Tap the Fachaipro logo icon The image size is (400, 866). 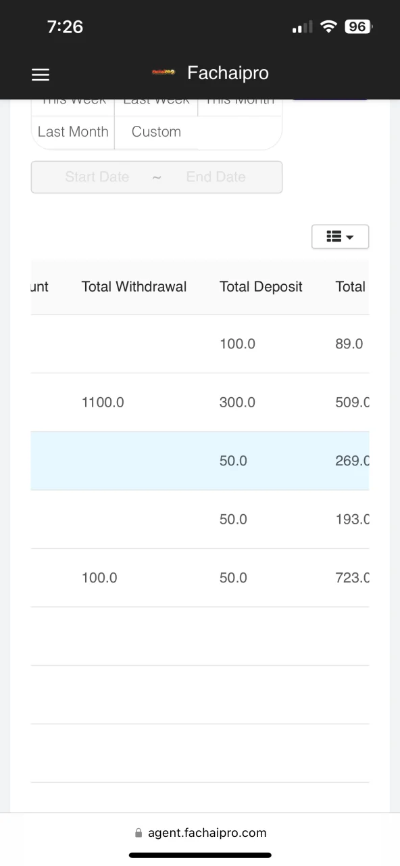[164, 72]
